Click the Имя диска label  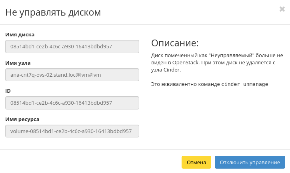click(x=20, y=35)
